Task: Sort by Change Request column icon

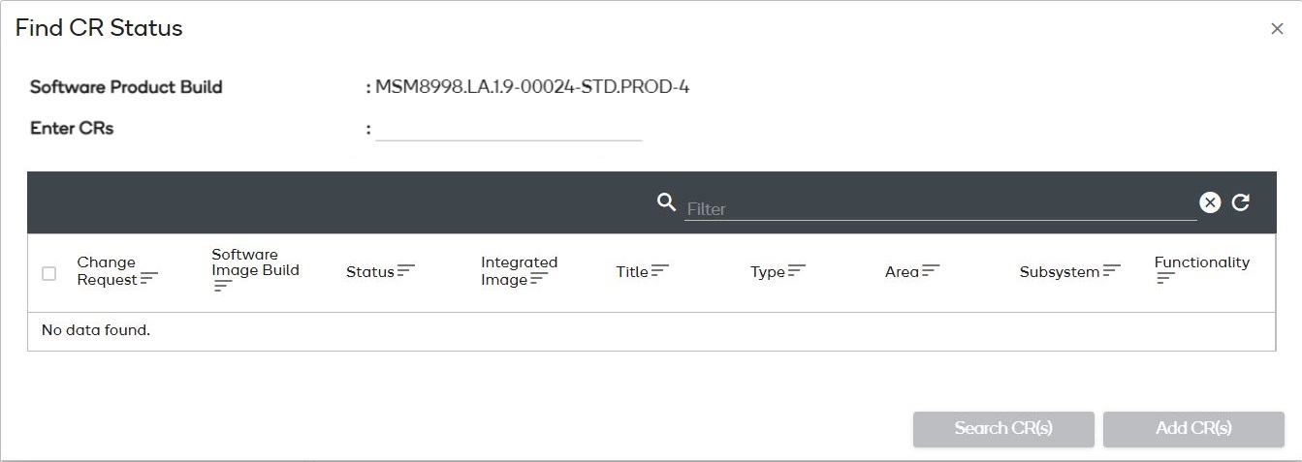Action: [148, 279]
